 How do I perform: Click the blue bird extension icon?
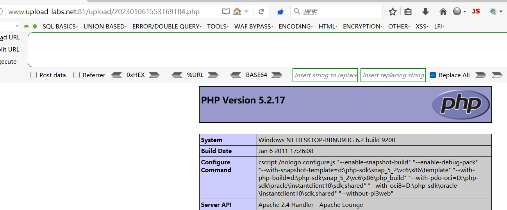point(280,12)
